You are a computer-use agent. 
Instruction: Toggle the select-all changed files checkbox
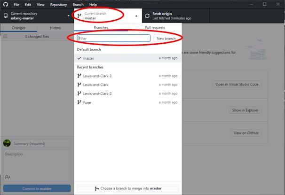pyautogui.click(x=5, y=36)
